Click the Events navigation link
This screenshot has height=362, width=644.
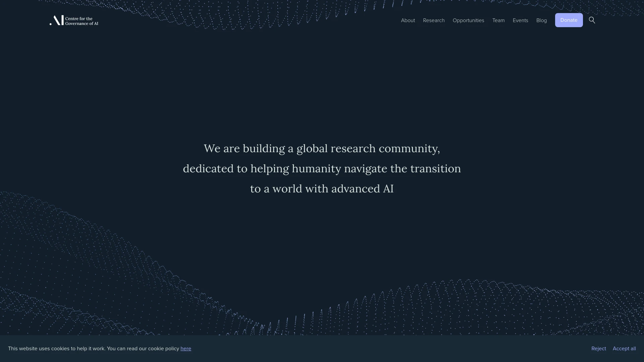[x=520, y=20]
